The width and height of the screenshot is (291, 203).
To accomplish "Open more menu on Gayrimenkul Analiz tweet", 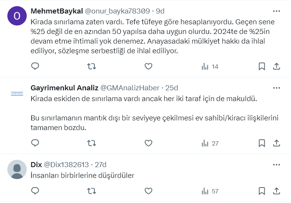I will click(x=277, y=88).
